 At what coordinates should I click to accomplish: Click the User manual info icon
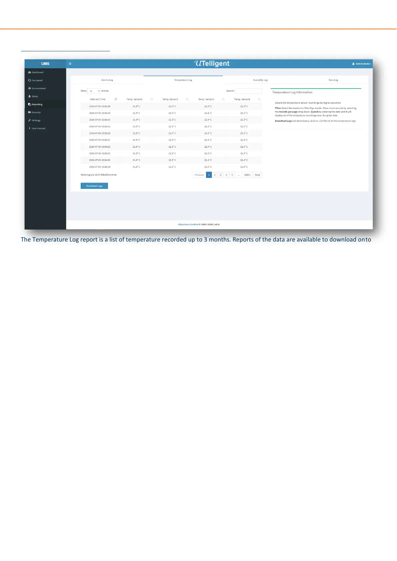(30, 128)
